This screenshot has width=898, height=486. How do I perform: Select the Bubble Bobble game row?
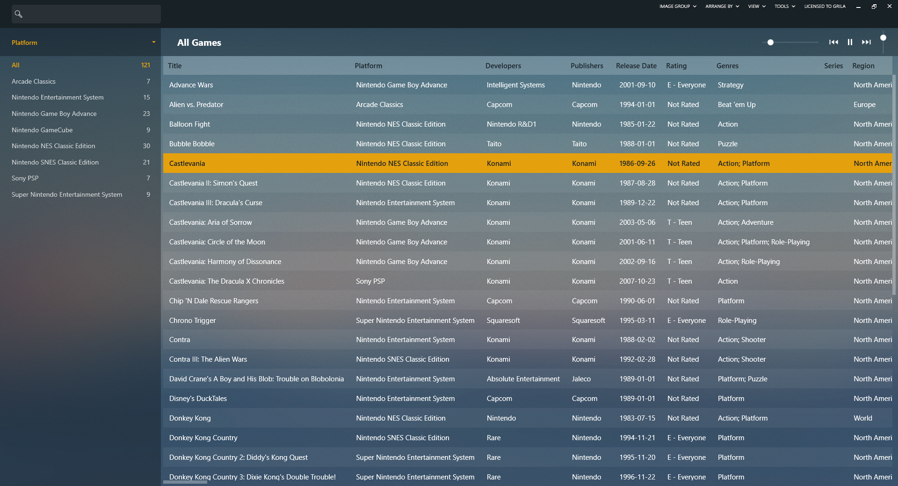pyautogui.click(x=528, y=144)
